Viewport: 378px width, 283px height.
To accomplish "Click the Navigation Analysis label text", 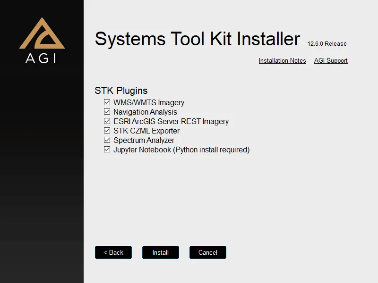I will click(x=145, y=112).
